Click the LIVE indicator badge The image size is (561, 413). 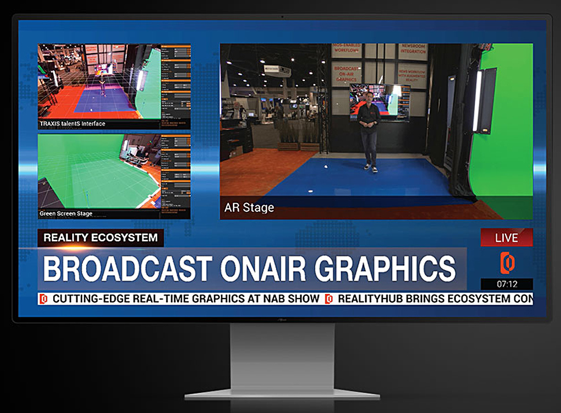coord(507,238)
